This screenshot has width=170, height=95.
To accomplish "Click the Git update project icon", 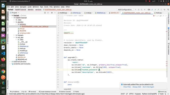I will [x=152, y=9].
